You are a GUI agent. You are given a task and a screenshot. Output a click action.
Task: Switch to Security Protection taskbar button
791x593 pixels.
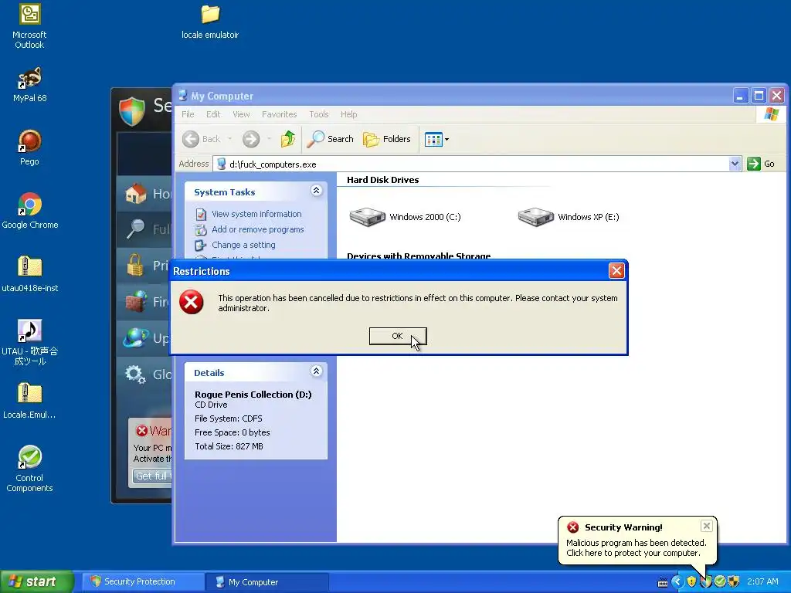click(143, 581)
